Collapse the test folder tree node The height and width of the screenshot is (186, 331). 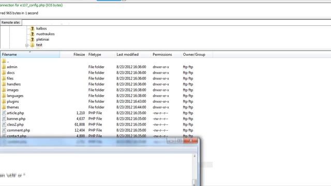[x=27, y=45]
